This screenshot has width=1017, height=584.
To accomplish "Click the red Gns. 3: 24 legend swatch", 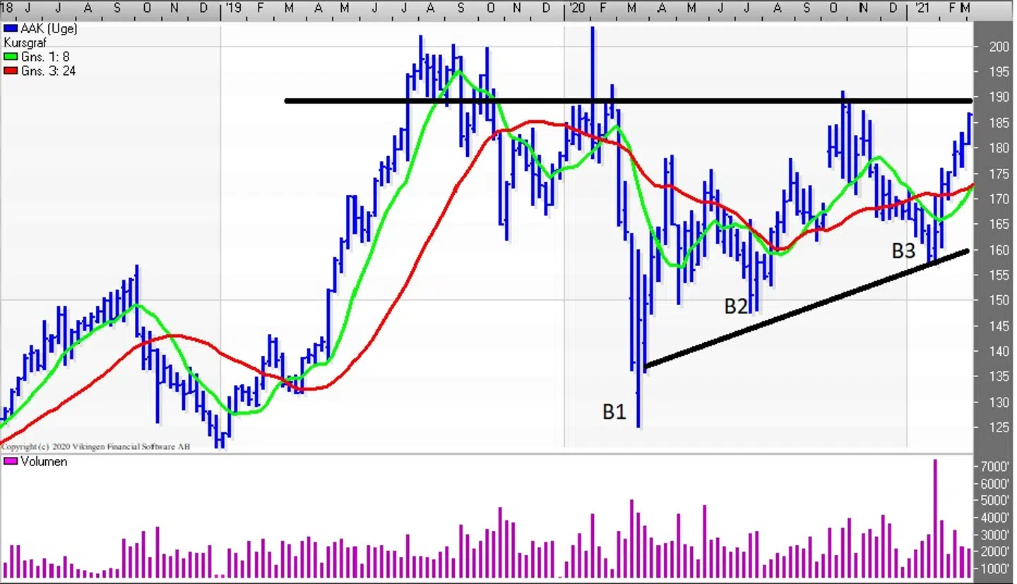I will point(9,71).
